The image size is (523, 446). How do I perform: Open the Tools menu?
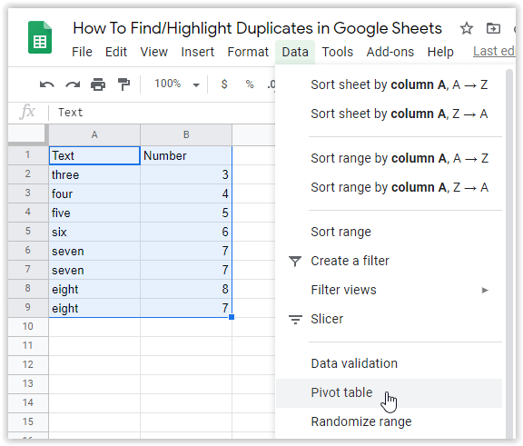pyautogui.click(x=337, y=52)
